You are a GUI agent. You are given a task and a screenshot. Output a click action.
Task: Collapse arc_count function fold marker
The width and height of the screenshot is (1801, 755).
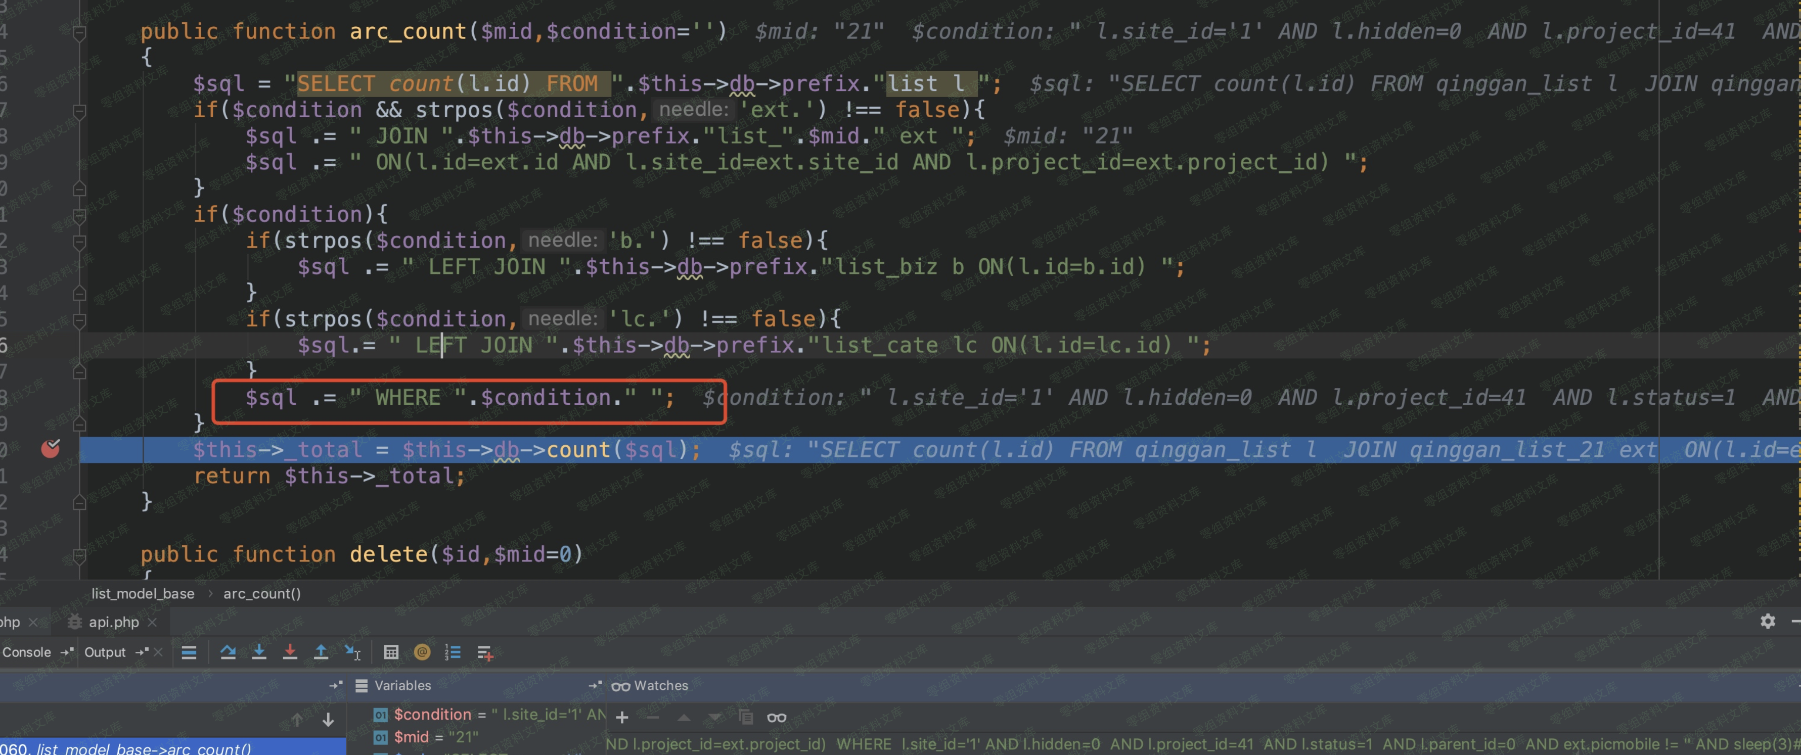[80, 32]
